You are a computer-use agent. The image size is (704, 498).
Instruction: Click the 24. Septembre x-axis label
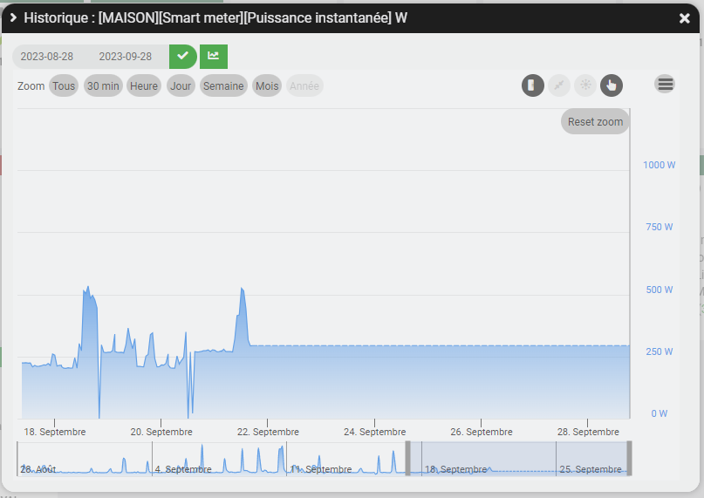[x=375, y=432]
